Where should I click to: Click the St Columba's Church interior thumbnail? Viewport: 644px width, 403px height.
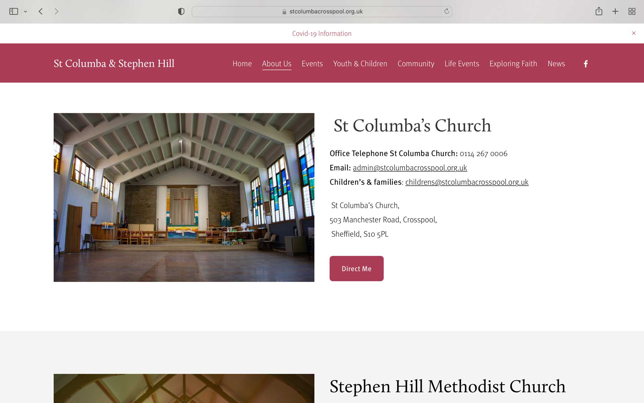[x=184, y=197]
